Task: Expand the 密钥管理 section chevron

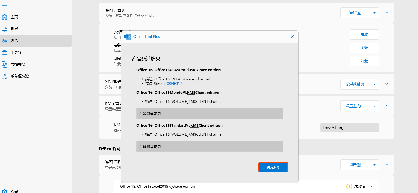Action: (387, 84)
